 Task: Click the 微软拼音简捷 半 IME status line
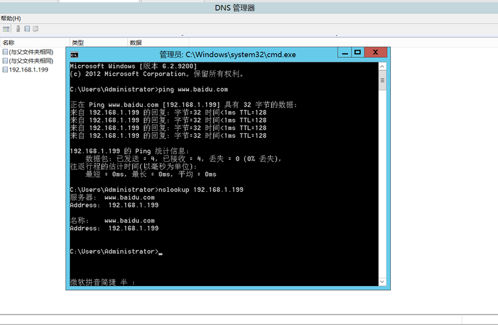[x=103, y=282]
